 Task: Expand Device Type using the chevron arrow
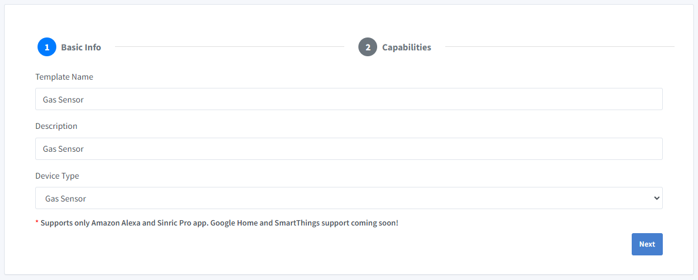[656, 199]
